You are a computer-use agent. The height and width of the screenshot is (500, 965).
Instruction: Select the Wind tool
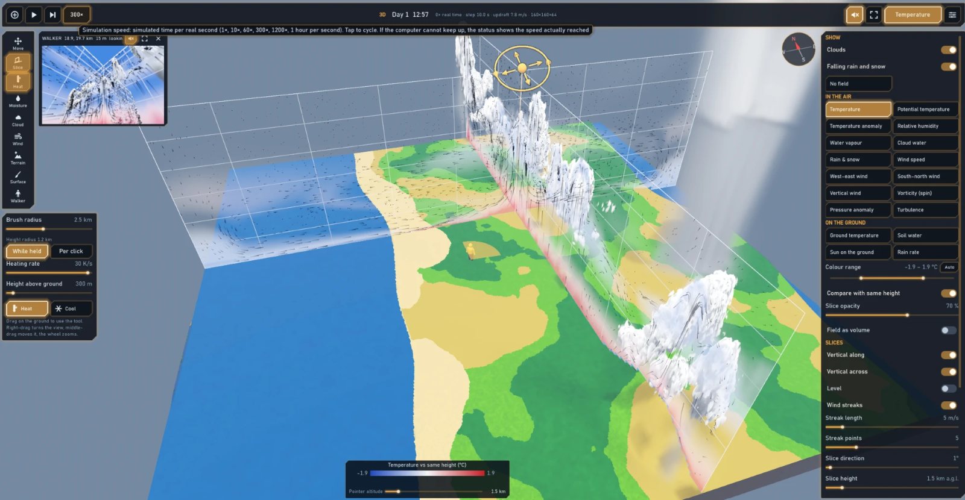coord(18,139)
